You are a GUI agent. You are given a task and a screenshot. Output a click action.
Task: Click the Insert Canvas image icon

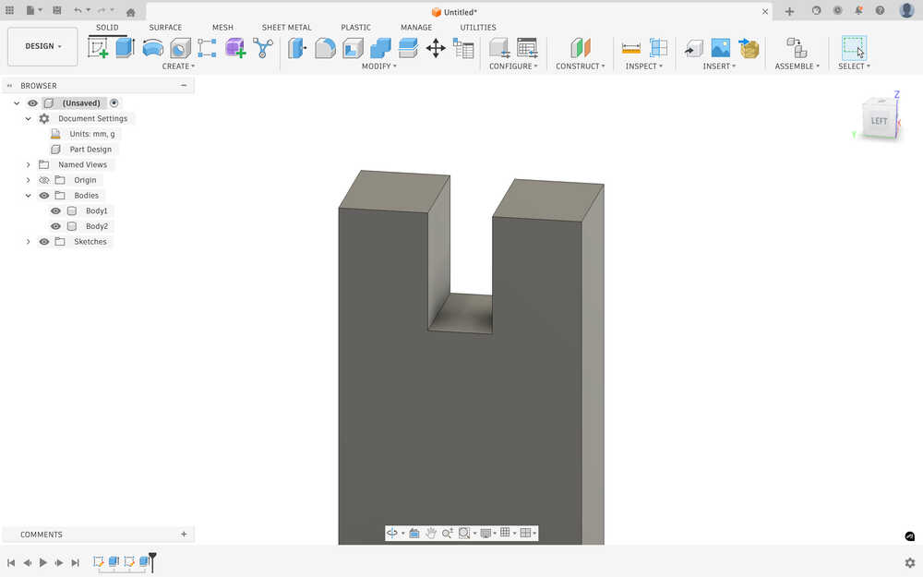click(x=721, y=48)
